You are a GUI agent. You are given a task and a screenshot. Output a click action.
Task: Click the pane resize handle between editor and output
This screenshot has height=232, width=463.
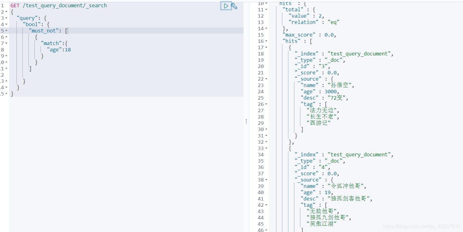[x=246, y=121]
